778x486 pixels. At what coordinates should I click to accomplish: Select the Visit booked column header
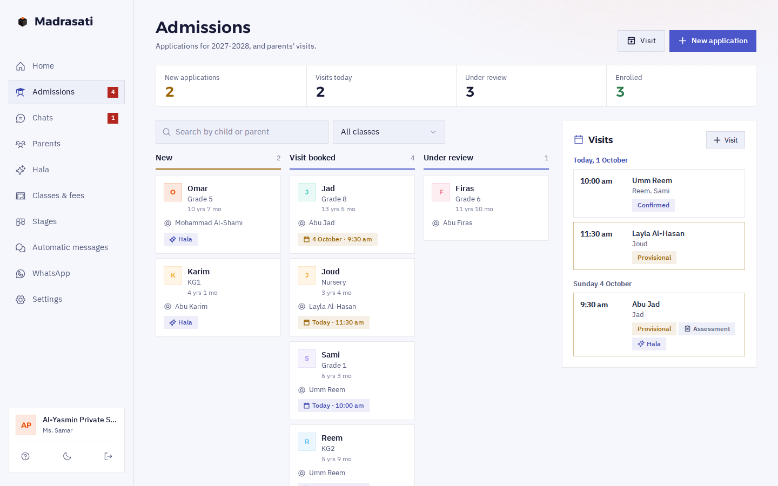[x=352, y=158]
